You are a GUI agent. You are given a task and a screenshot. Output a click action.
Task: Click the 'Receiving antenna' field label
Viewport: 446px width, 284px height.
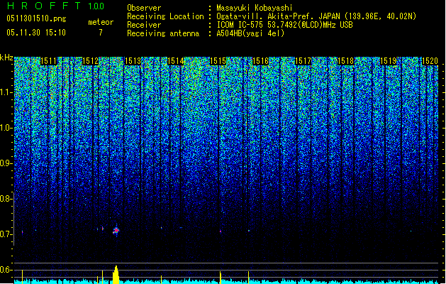pos(163,33)
